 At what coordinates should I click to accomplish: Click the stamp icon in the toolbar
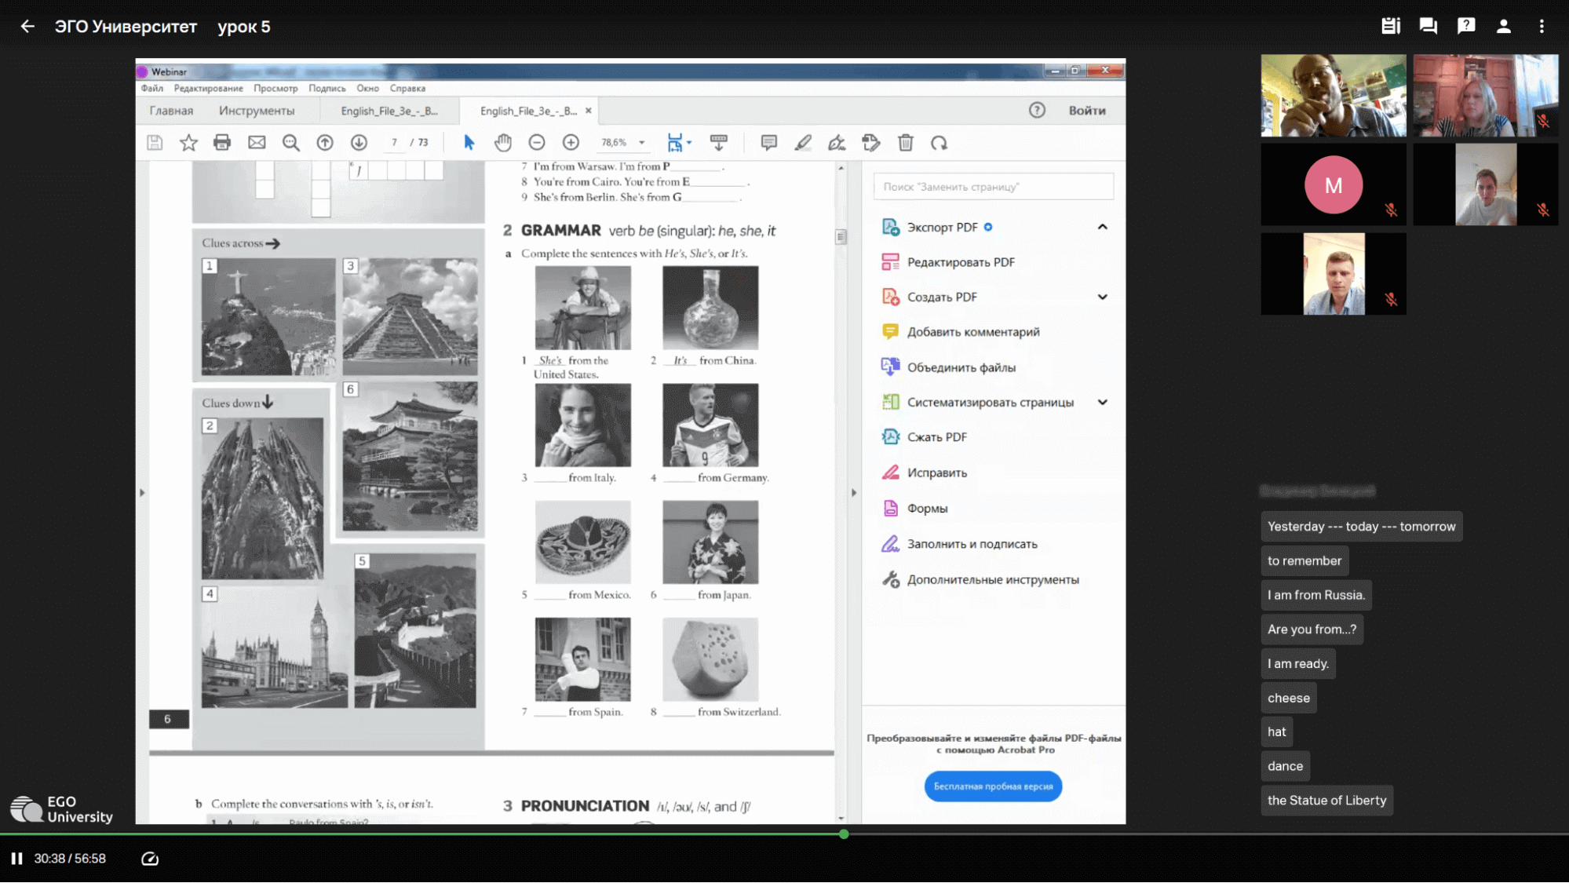[x=870, y=143]
